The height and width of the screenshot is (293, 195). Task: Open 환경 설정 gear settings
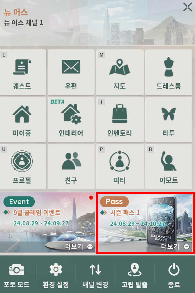click(56, 275)
